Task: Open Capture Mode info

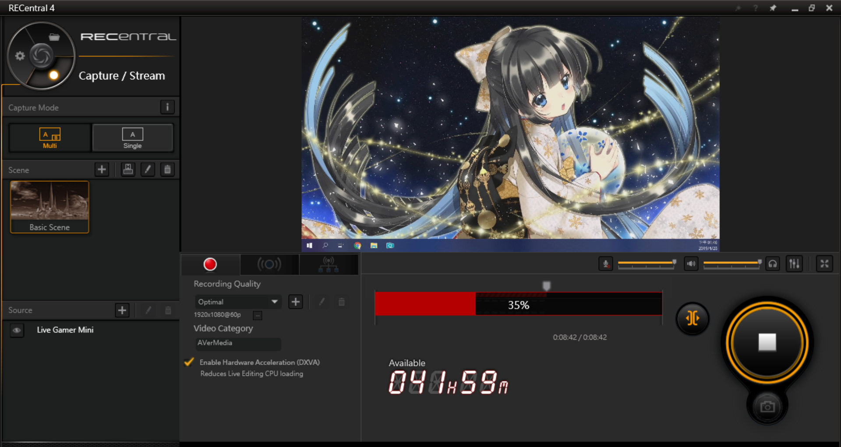Action: click(x=167, y=107)
